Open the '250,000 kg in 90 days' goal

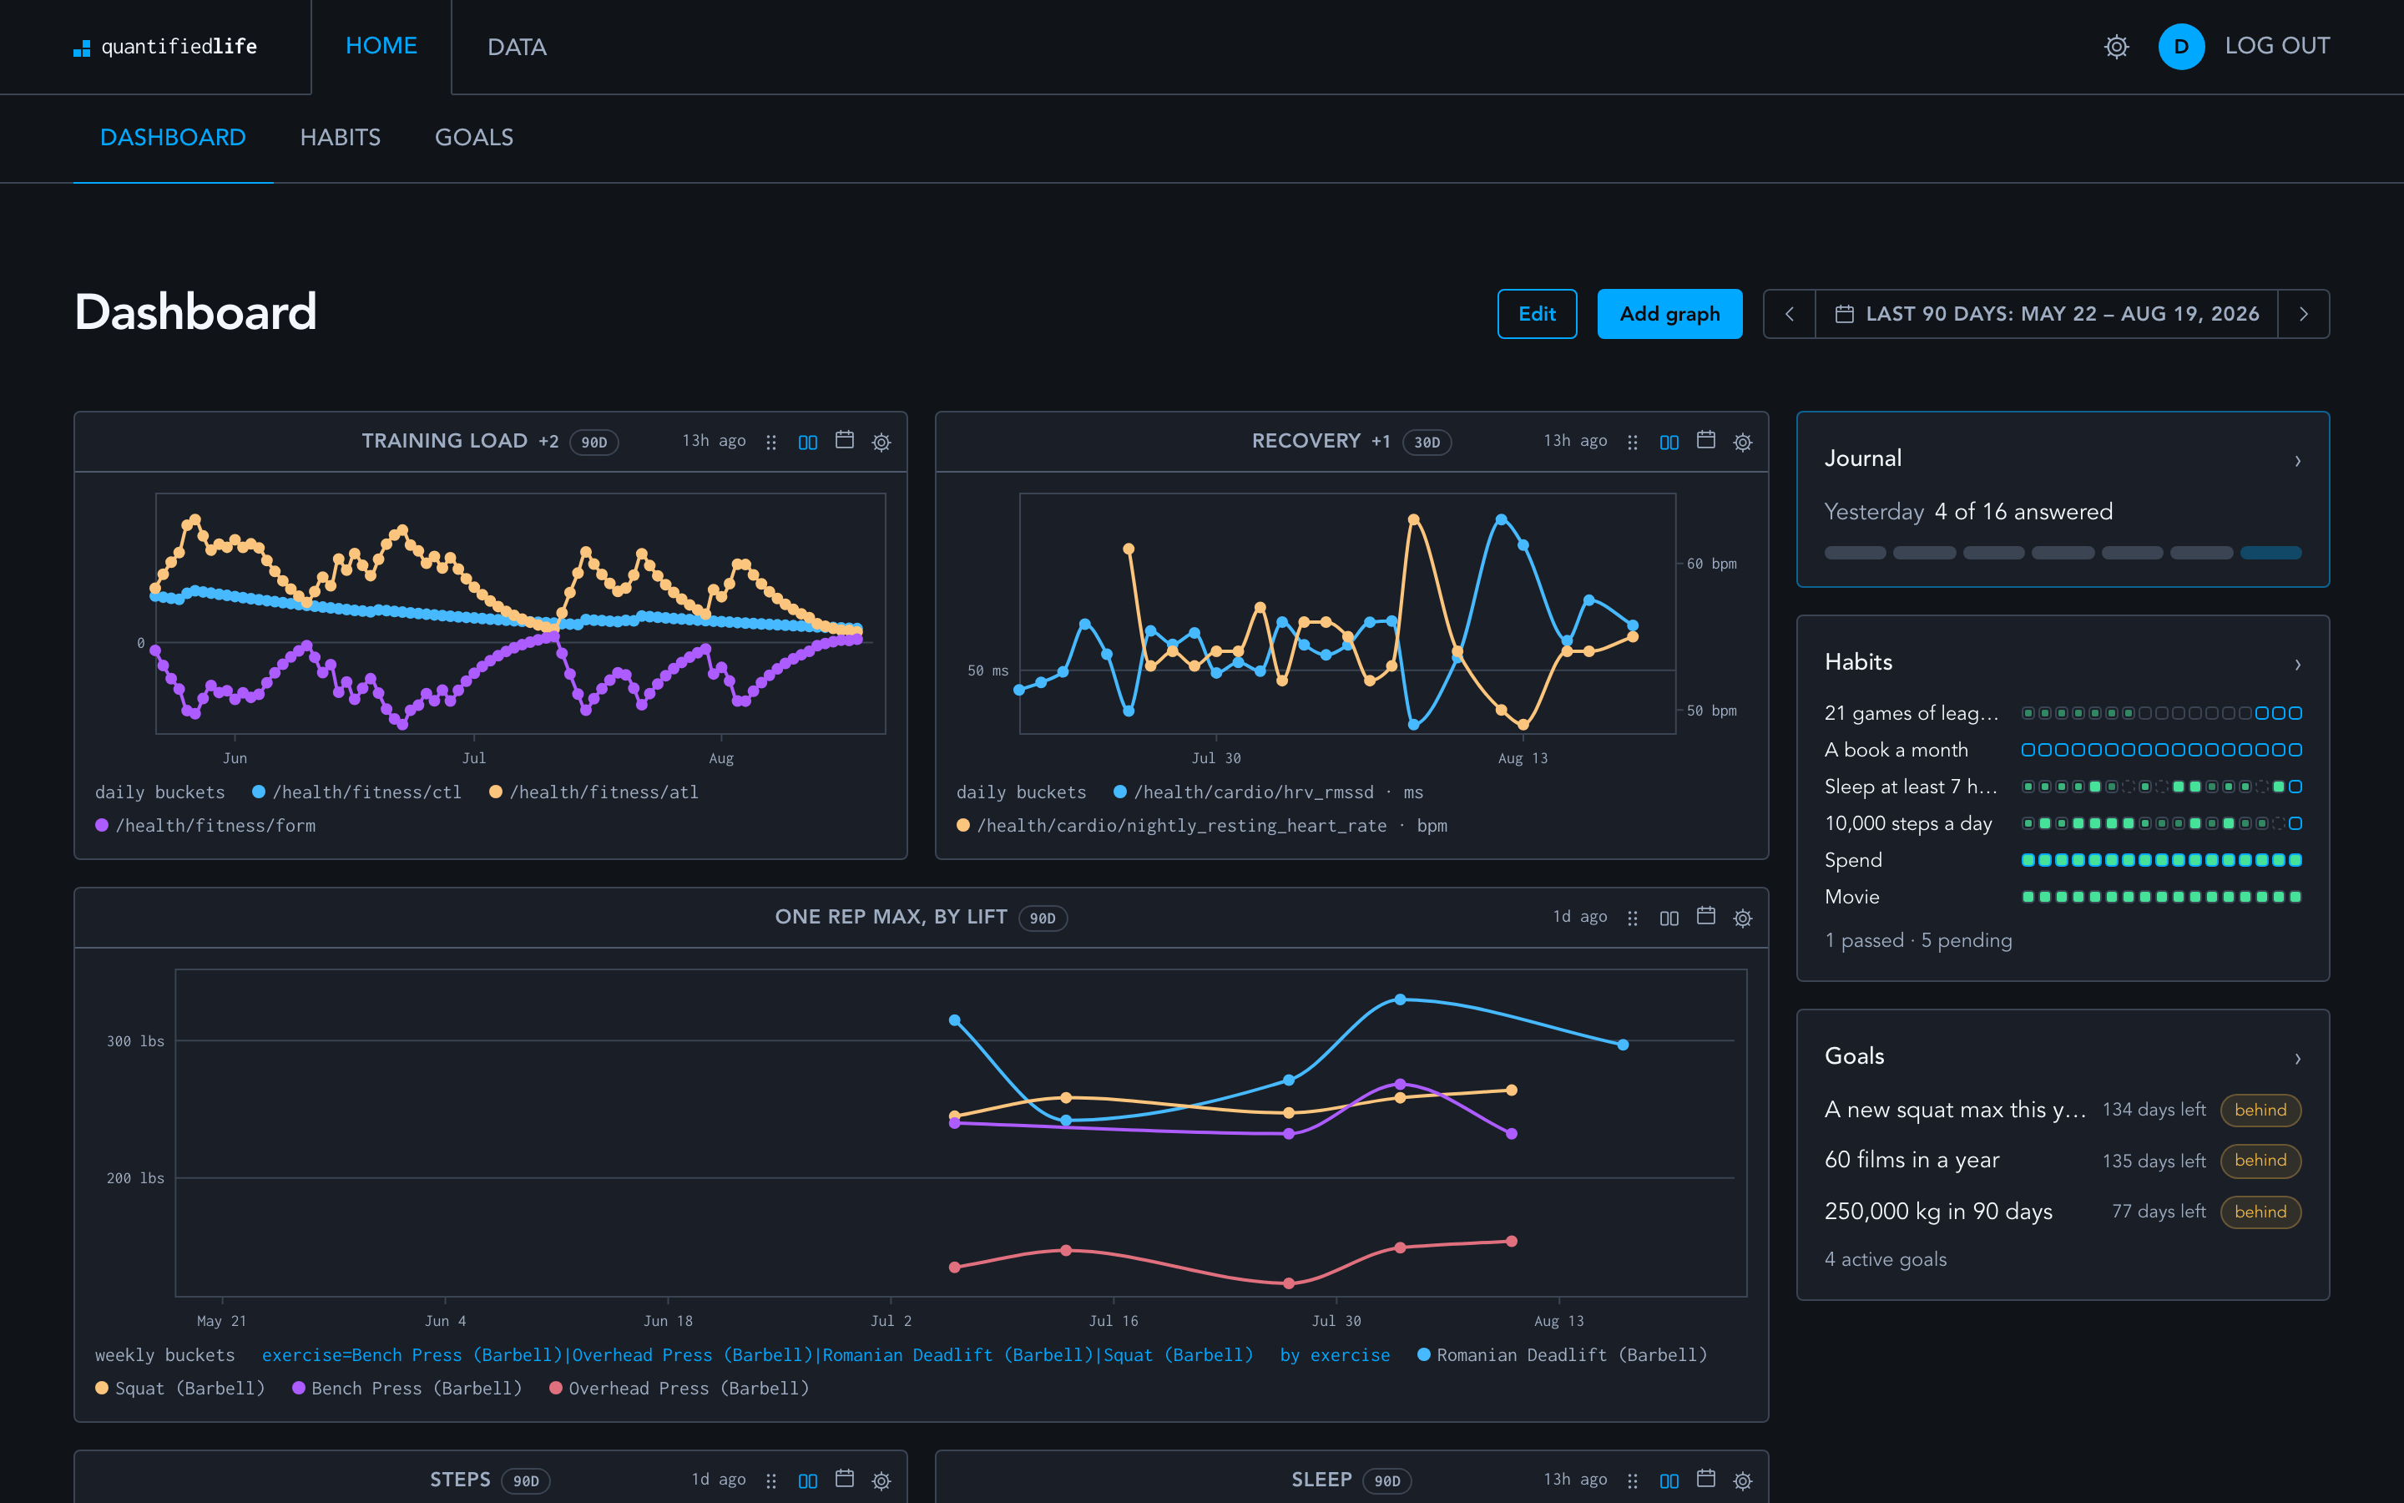tap(2063, 1212)
